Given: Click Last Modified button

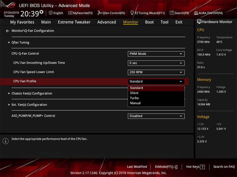Looking at the screenshot, I should pos(137,167).
